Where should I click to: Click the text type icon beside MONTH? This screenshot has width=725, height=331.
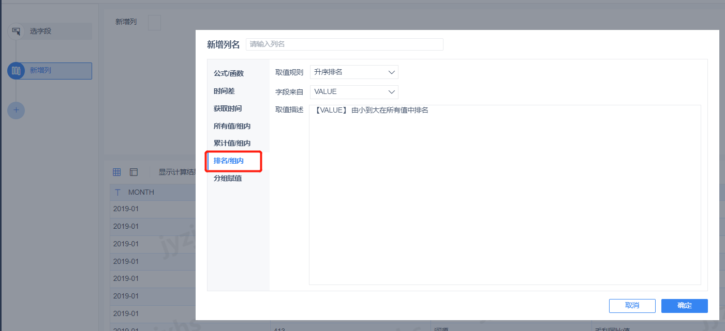[117, 192]
